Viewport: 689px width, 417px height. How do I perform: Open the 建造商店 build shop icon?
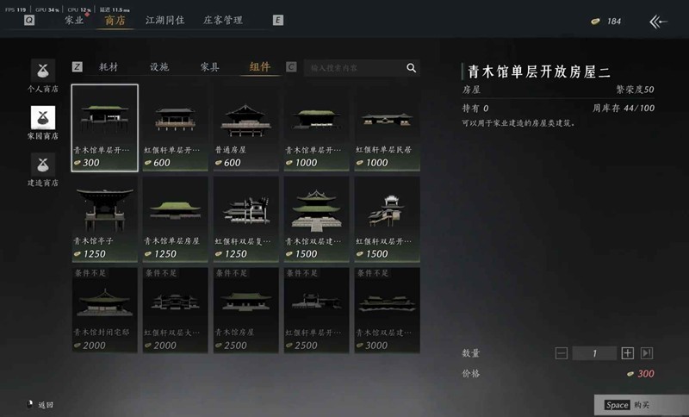pyautogui.click(x=42, y=165)
